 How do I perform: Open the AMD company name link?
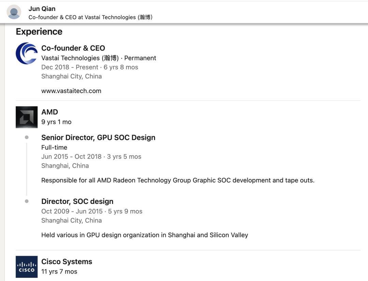pyautogui.click(x=50, y=112)
